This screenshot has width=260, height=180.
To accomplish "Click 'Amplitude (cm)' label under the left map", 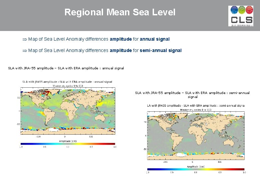I will 68,141.
